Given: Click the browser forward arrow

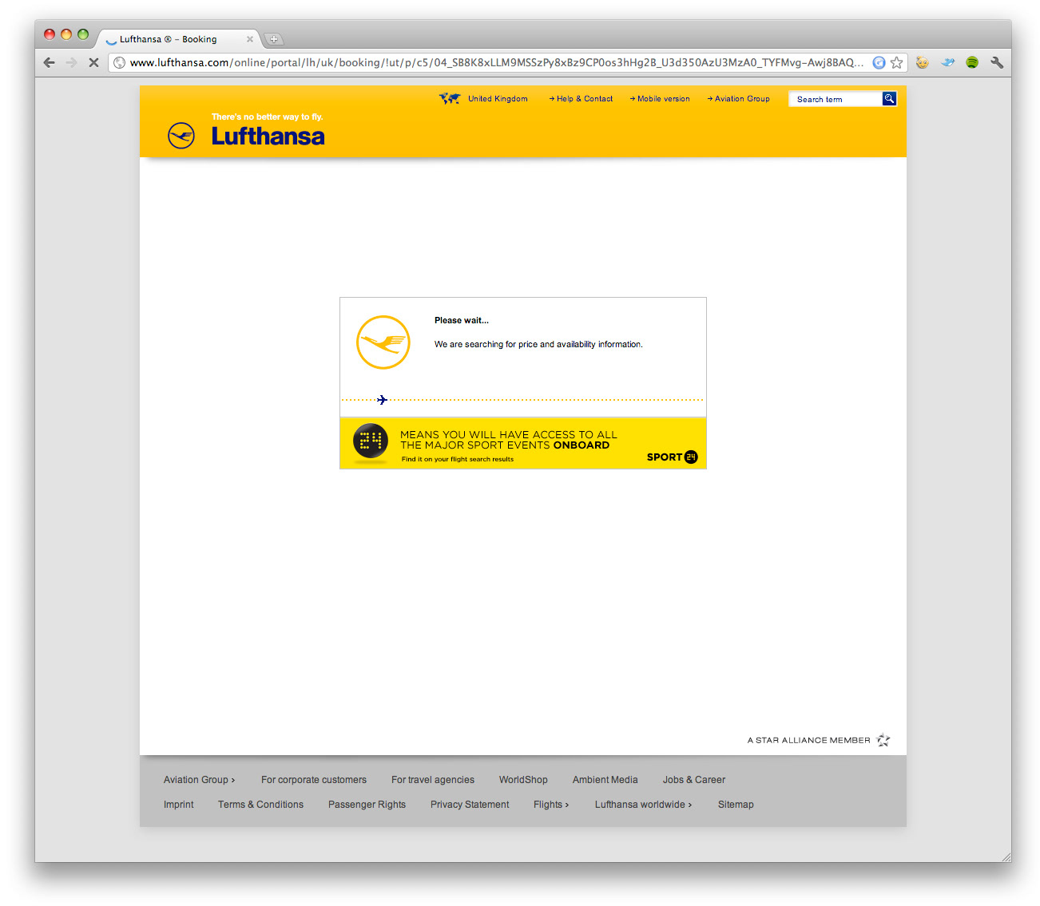Looking at the screenshot, I should pos(71,62).
